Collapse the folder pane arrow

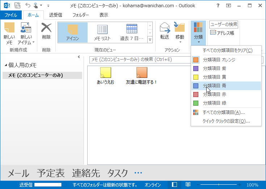click(79, 57)
